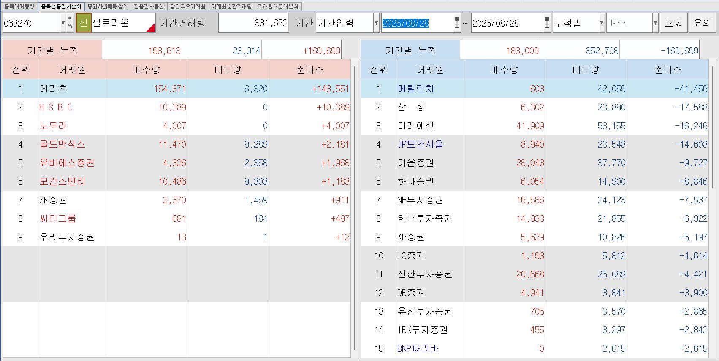Select the H S B C row
This screenshot has width=719, height=361.
[176, 107]
